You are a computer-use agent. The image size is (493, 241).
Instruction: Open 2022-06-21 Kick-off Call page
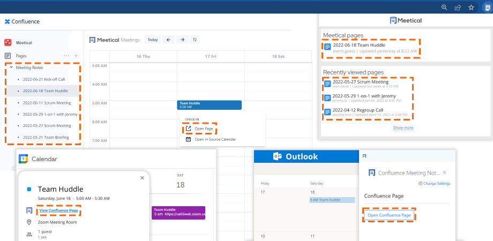click(44, 79)
